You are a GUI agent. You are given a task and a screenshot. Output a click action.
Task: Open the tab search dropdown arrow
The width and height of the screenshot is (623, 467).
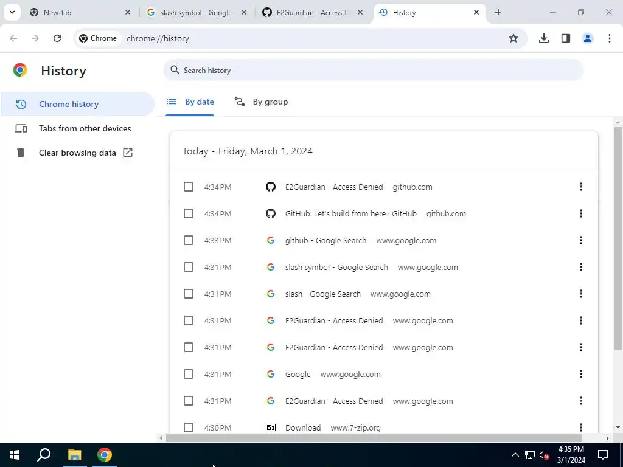point(12,12)
